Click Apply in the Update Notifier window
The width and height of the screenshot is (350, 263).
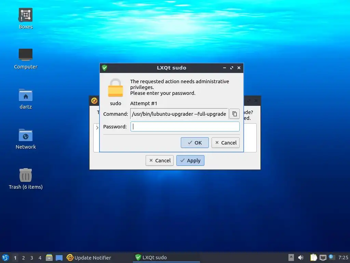coord(190,161)
